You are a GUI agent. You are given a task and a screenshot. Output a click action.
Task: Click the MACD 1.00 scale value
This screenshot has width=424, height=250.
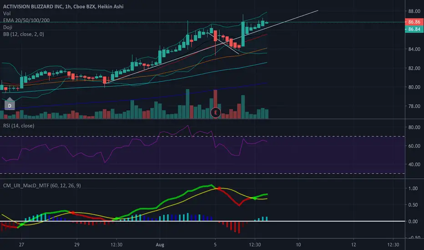point(413,188)
